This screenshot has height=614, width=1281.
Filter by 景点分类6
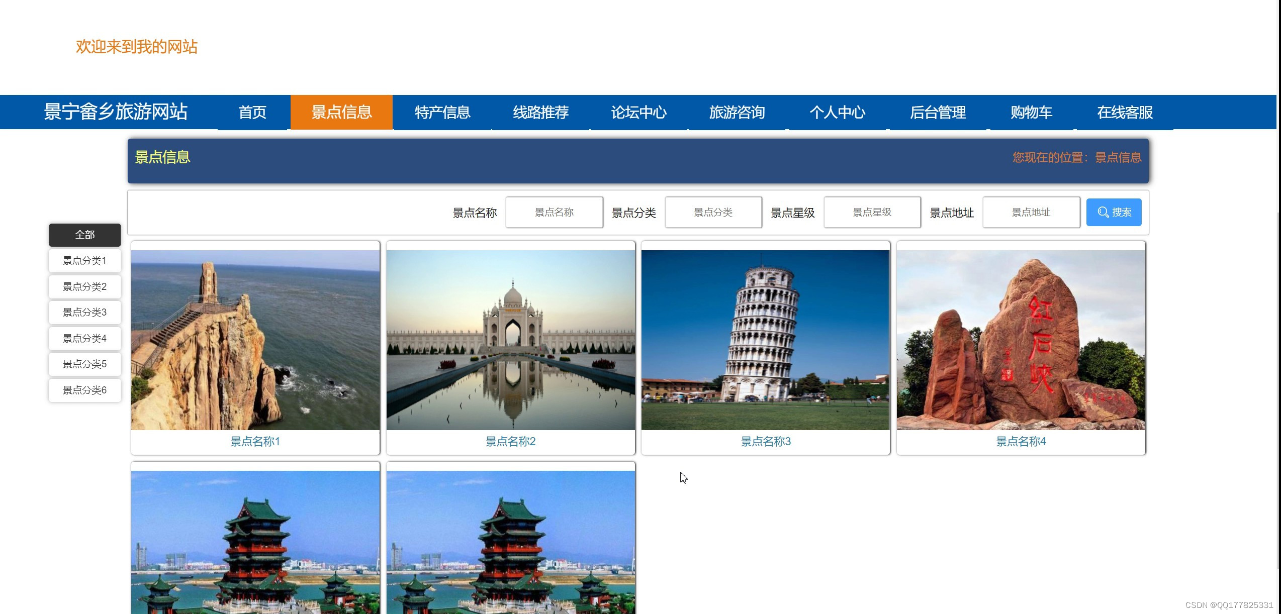click(85, 390)
